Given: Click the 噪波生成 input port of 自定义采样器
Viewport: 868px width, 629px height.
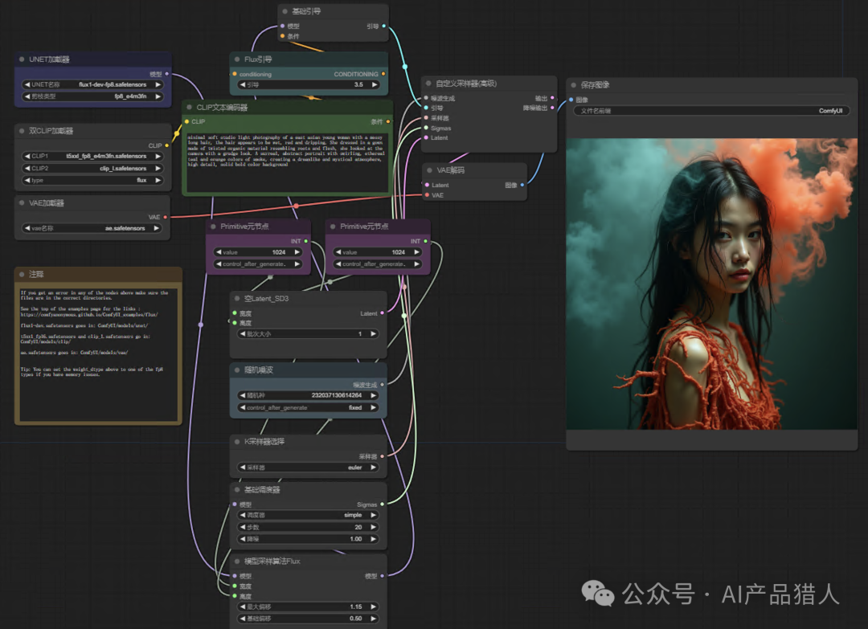Looking at the screenshot, I should (x=426, y=98).
